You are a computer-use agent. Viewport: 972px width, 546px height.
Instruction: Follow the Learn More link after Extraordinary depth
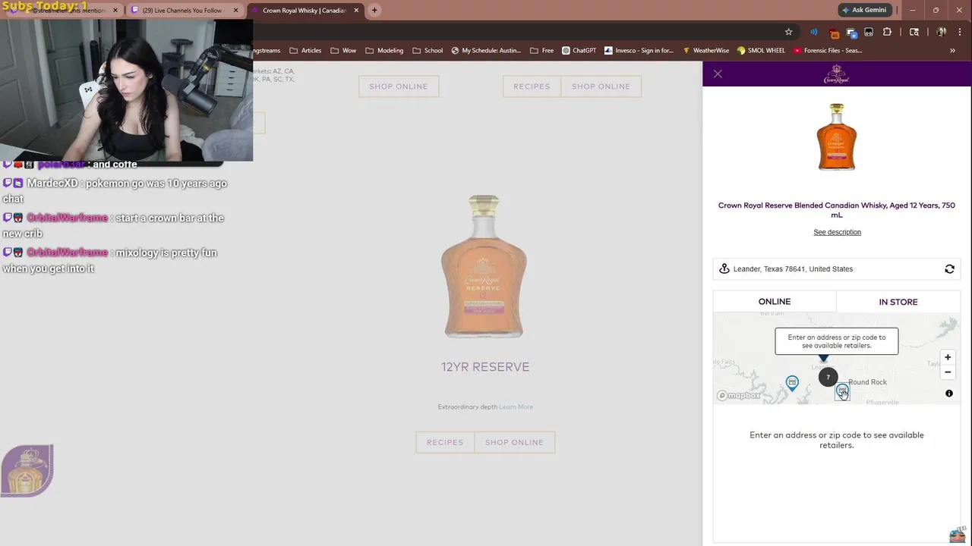[516, 407]
